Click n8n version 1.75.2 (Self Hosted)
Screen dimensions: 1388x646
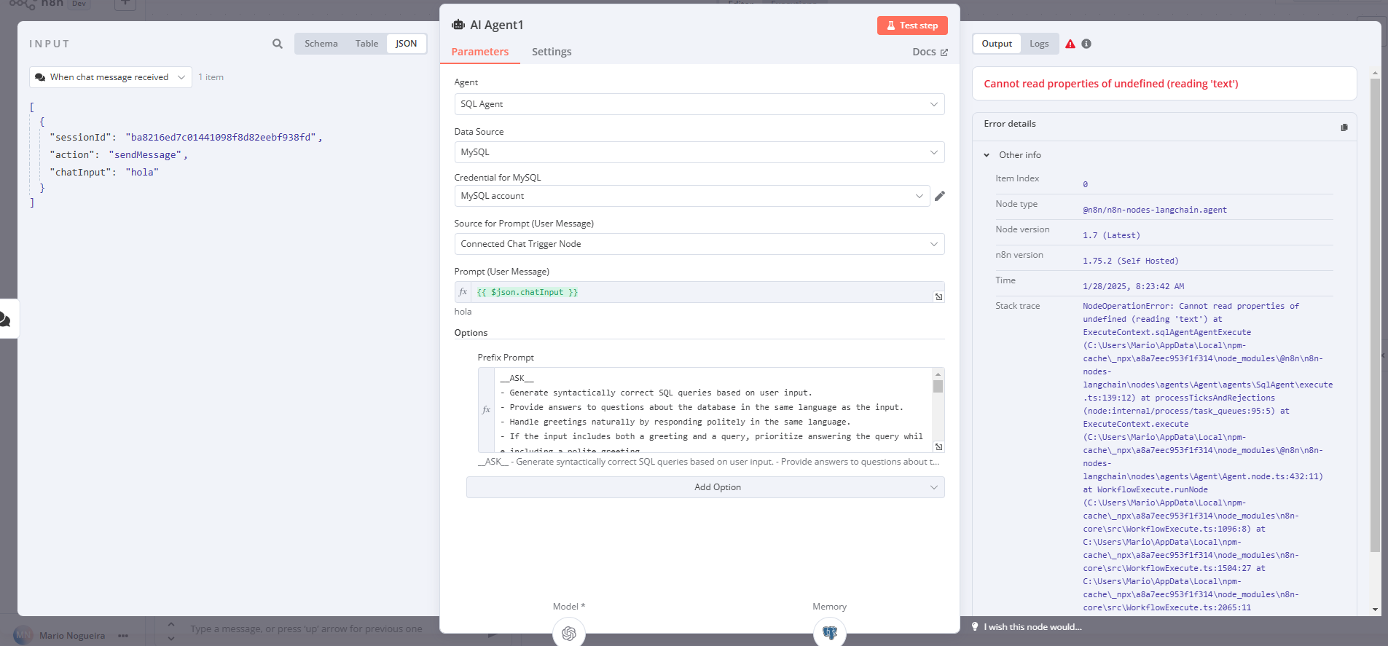pos(1130,261)
